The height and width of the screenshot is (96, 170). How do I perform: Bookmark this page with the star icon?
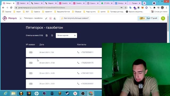tap(126, 8)
